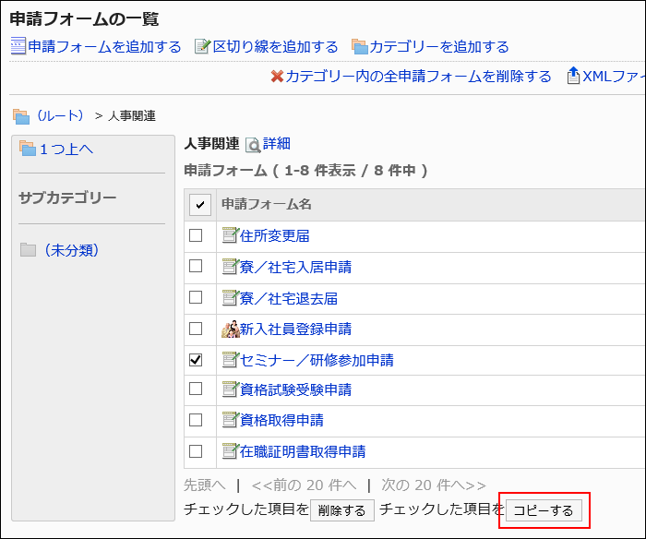Image resolution: width=646 pixels, height=539 pixels.
Task: Click the form icon beside 資格取得申請
Action: [x=231, y=420]
